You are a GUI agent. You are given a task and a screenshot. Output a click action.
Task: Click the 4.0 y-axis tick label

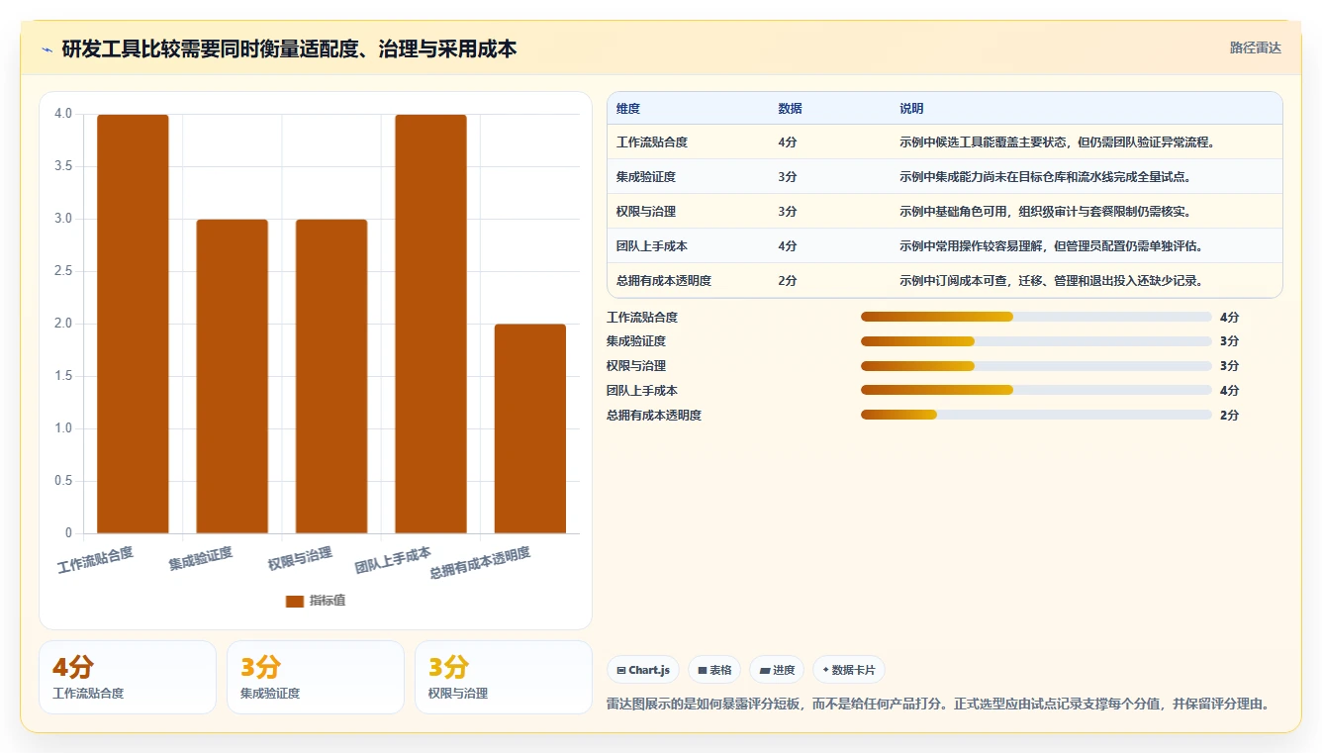click(x=63, y=114)
